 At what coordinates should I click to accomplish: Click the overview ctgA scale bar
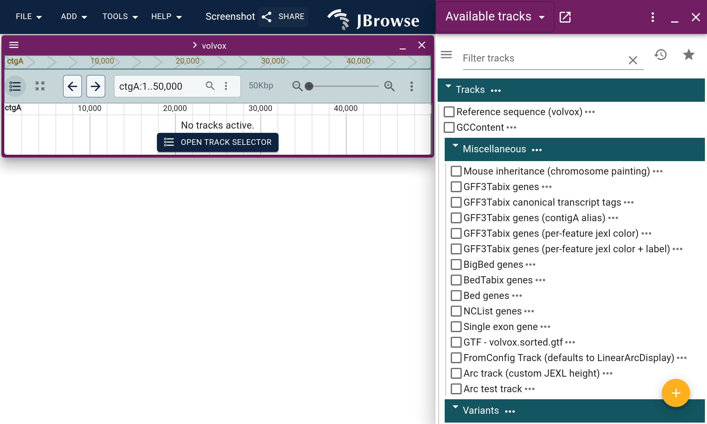217,61
